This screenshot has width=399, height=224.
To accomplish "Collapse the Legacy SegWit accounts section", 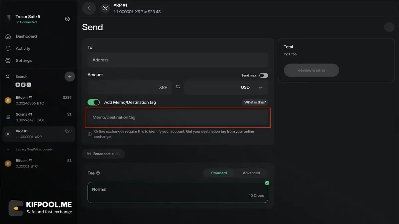I will [8, 149].
